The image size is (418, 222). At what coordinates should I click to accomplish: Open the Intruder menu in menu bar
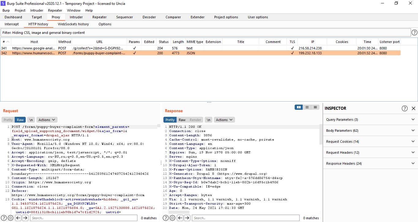click(37, 10)
